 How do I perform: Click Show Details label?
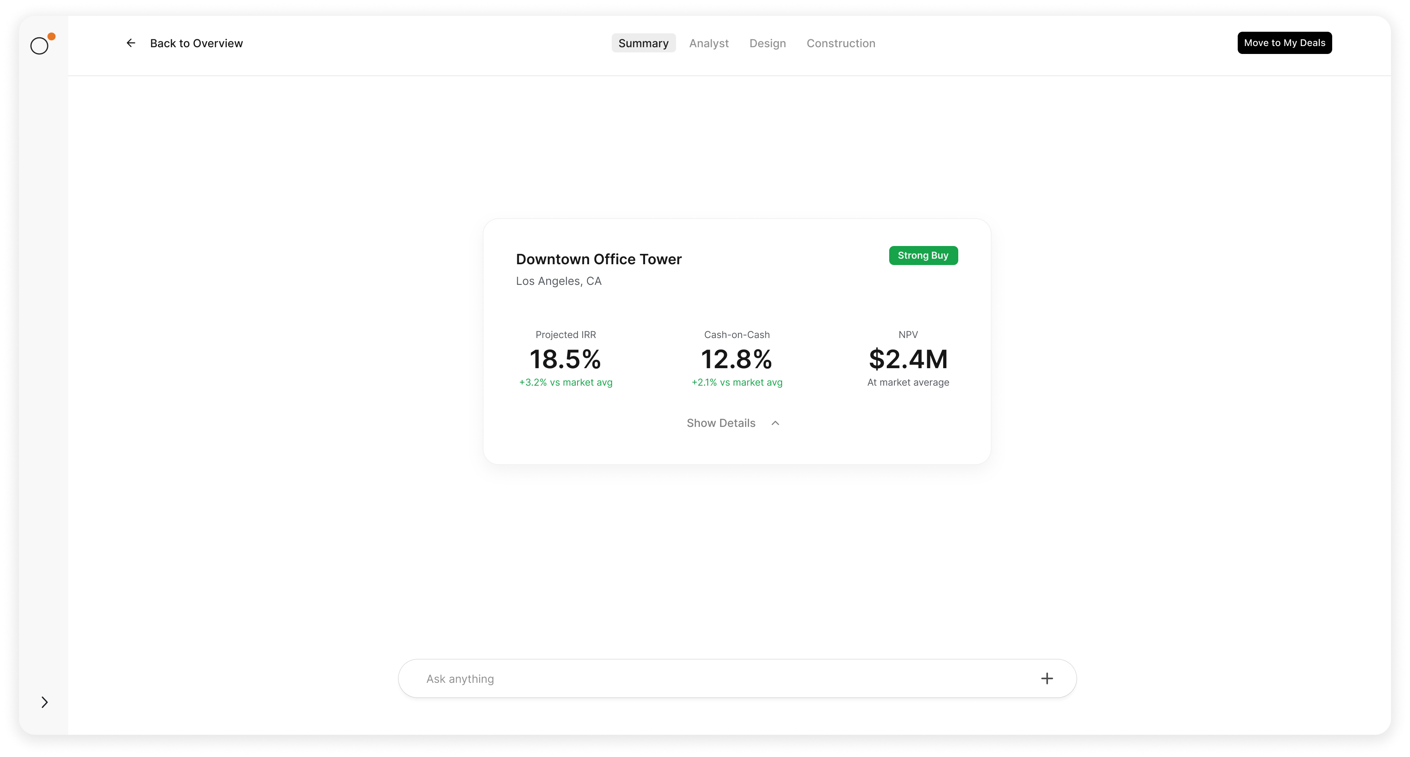point(720,423)
